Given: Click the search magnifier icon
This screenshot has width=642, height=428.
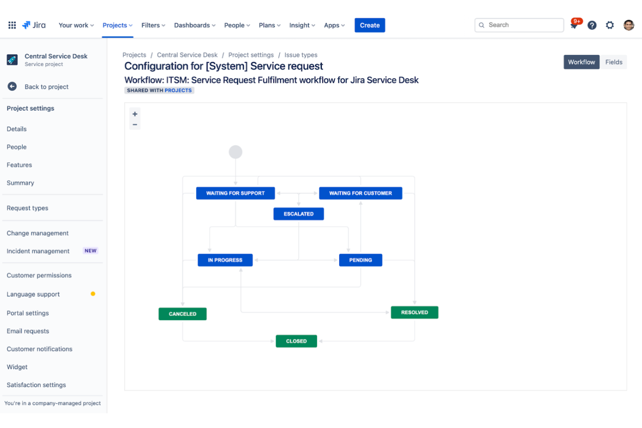Looking at the screenshot, I should [x=481, y=25].
